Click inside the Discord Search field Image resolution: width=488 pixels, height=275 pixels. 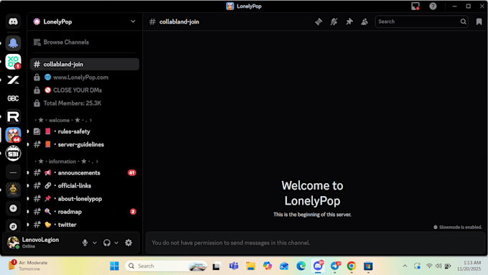tap(421, 22)
